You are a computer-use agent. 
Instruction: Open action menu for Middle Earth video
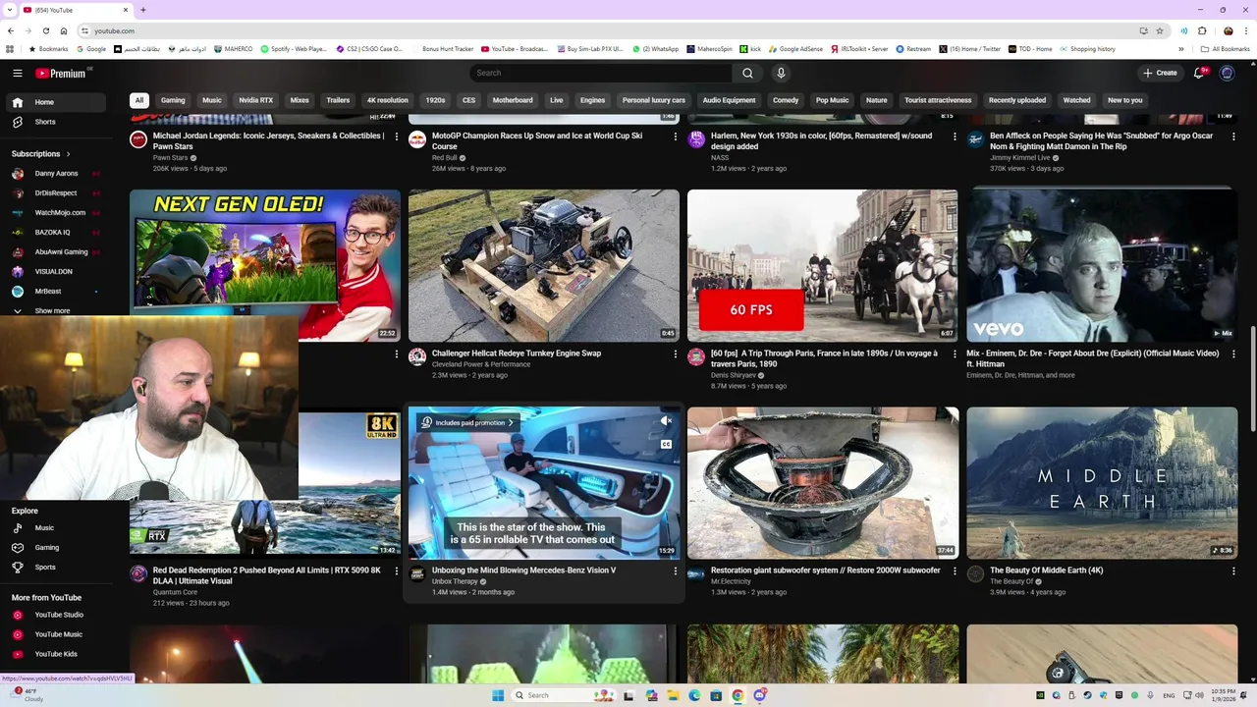coord(1233,571)
